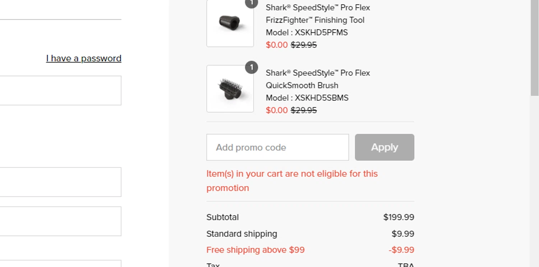Click the quantity badge on QuickSmooth Brush image
Screen dimensions: 539x267
(252, 67)
